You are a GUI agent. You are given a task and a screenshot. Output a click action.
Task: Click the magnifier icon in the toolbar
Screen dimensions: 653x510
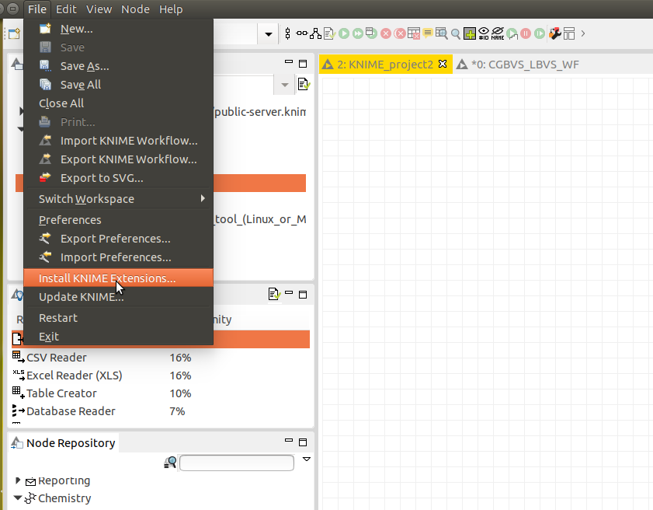[456, 33]
